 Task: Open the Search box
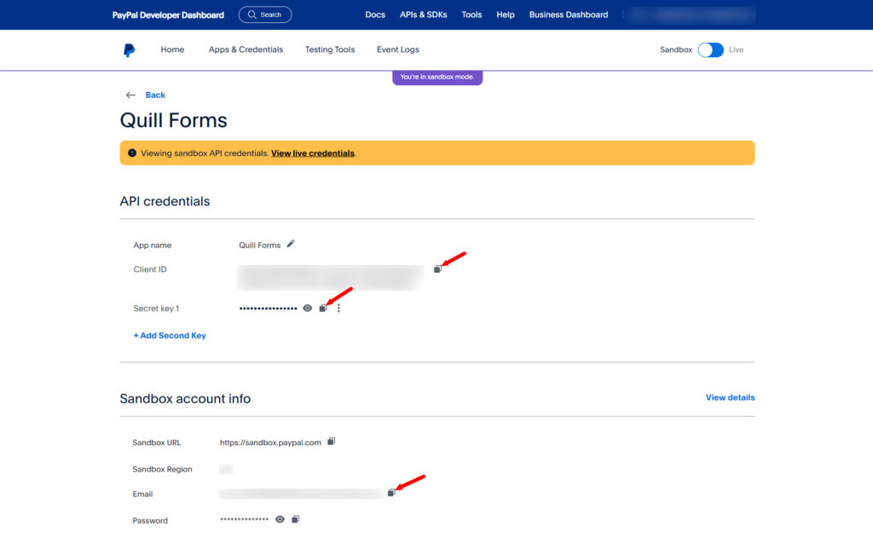click(265, 14)
